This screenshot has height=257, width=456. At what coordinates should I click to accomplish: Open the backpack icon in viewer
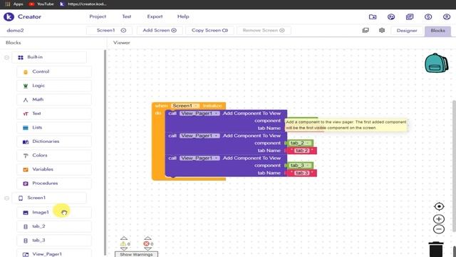[436, 63]
